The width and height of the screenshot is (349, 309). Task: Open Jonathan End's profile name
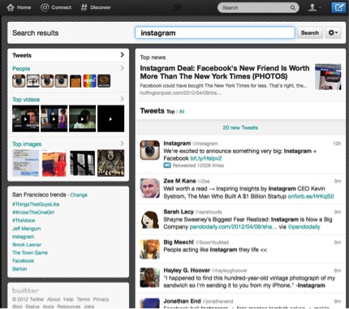click(182, 301)
